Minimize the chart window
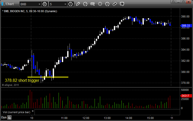This screenshot has height=121, width=193. tap(178, 2)
